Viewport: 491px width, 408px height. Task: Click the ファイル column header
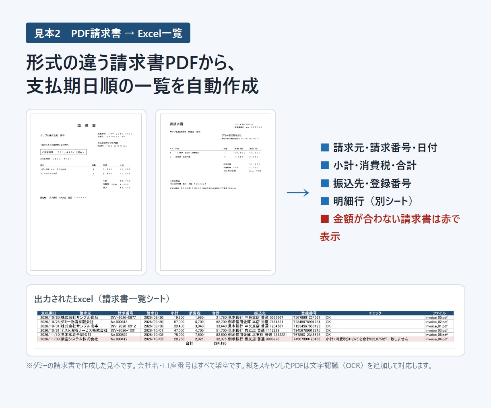point(439,313)
